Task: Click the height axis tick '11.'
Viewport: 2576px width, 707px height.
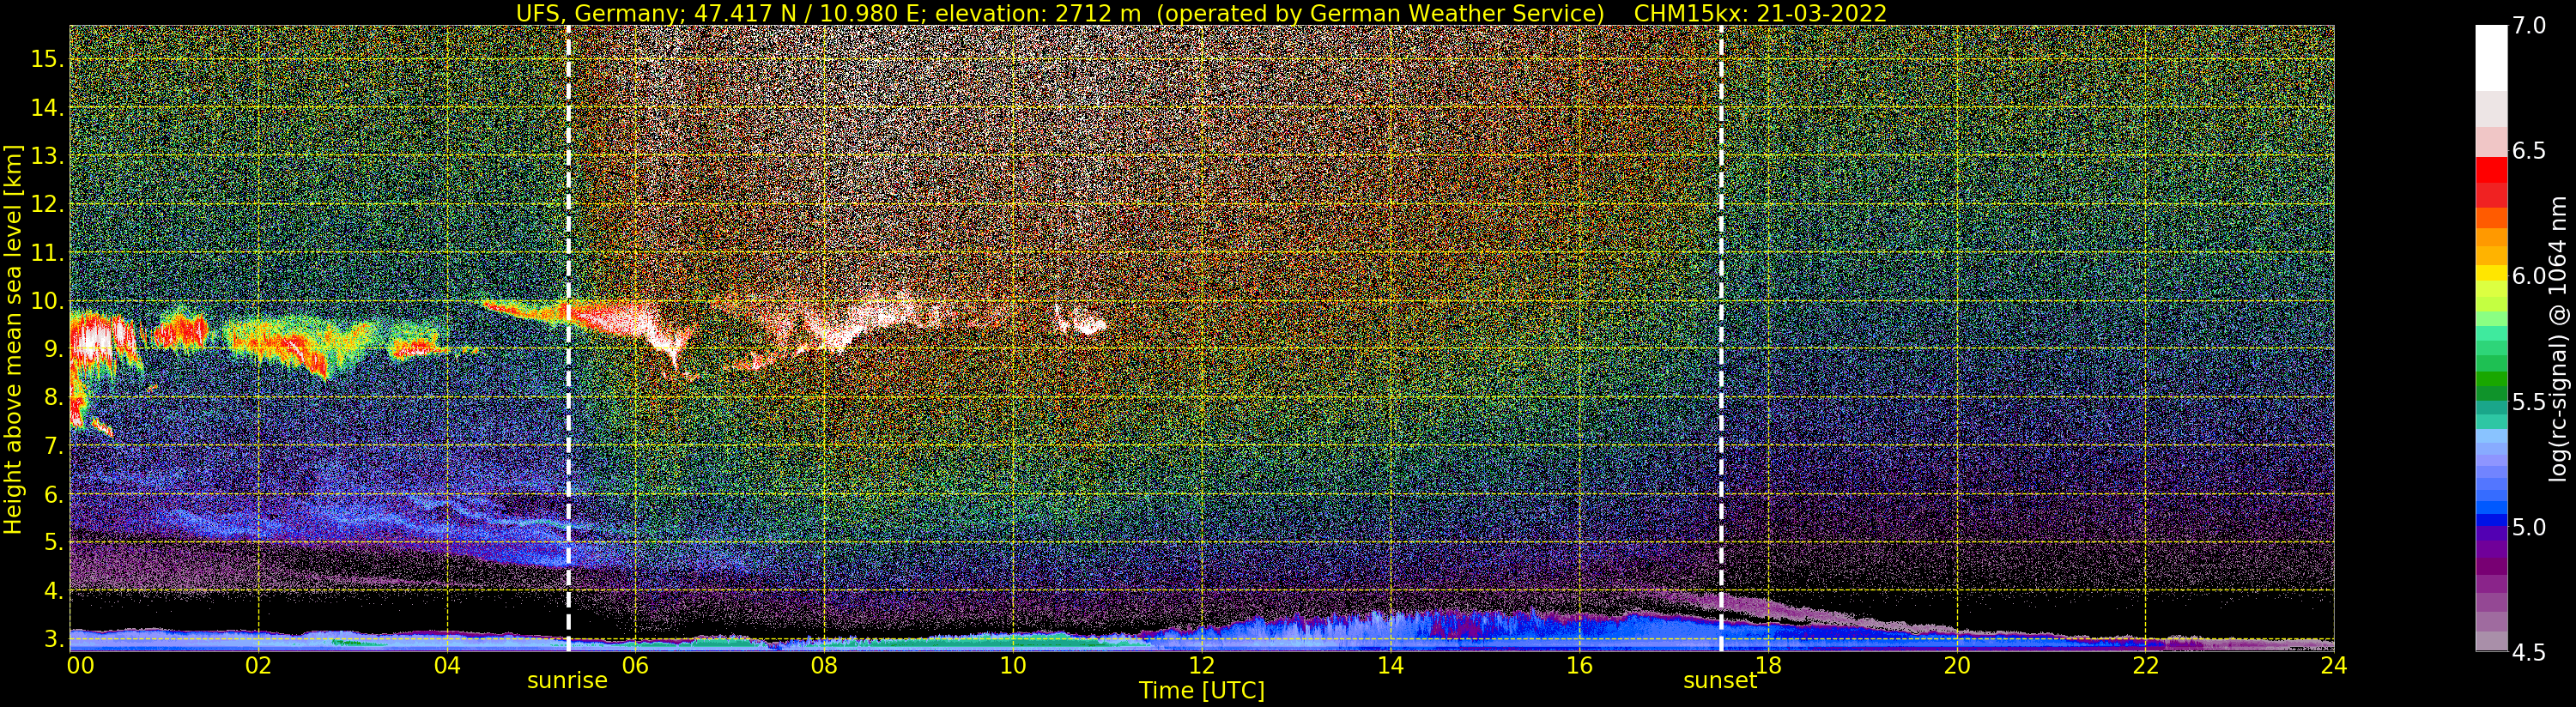Action: pos(47,253)
